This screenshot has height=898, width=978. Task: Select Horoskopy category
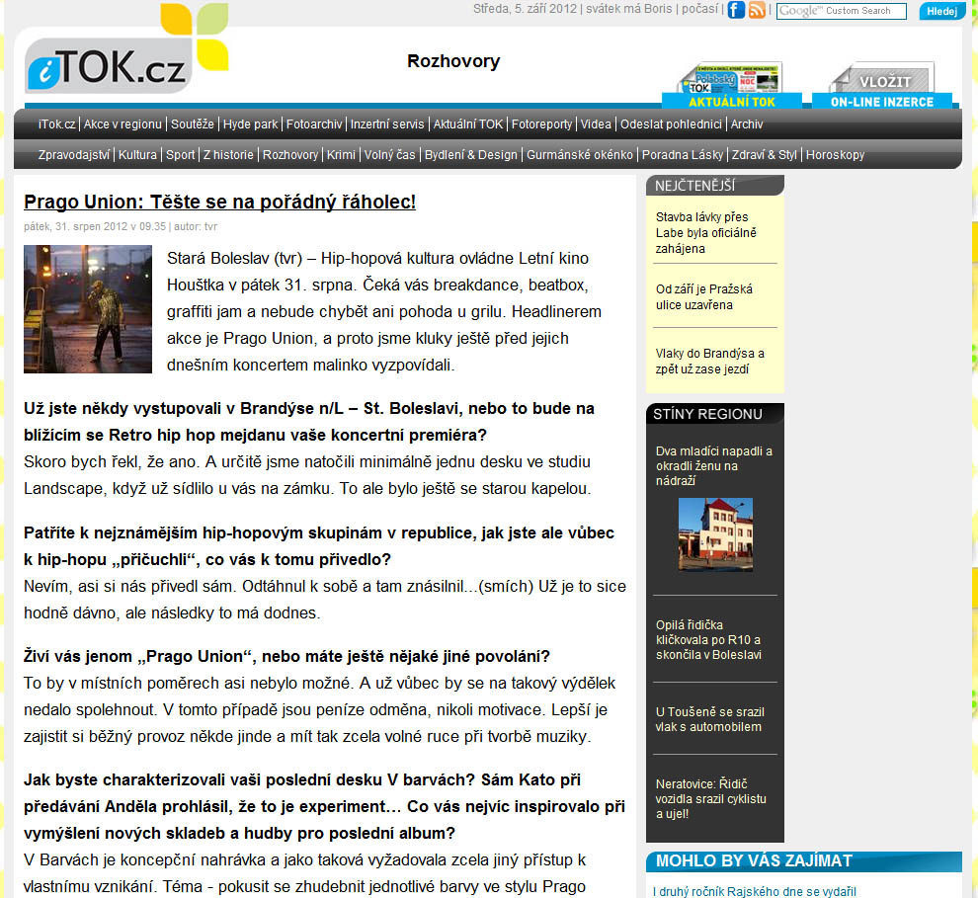[835, 155]
